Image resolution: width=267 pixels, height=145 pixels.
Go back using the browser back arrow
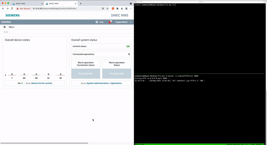click(x=3, y=8)
